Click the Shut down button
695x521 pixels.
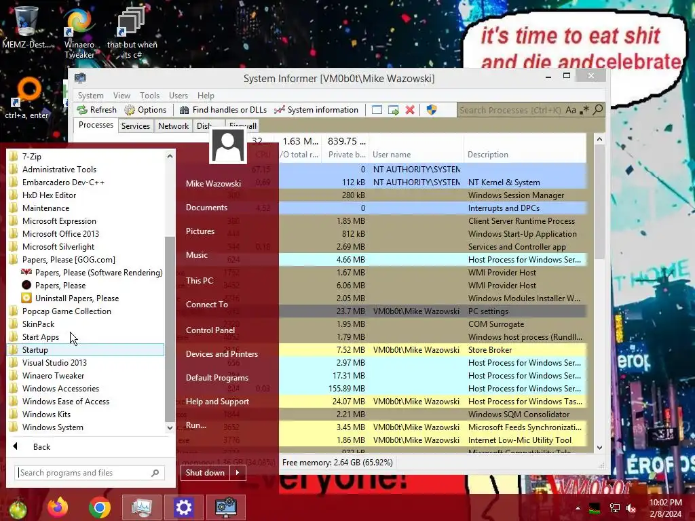tap(205, 473)
